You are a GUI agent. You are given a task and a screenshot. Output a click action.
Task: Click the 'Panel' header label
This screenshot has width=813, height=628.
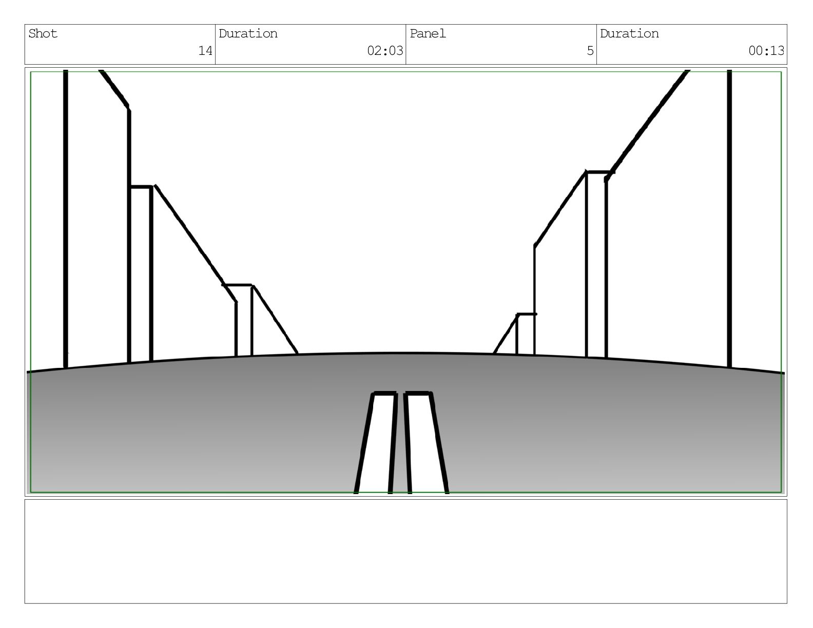pyautogui.click(x=428, y=34)
